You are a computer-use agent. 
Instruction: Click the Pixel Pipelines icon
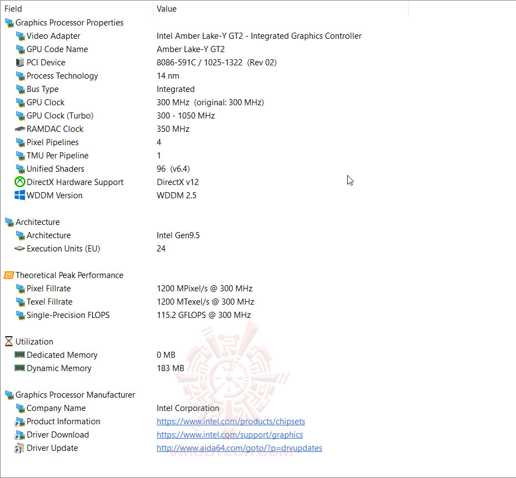(x=20, y=142)
